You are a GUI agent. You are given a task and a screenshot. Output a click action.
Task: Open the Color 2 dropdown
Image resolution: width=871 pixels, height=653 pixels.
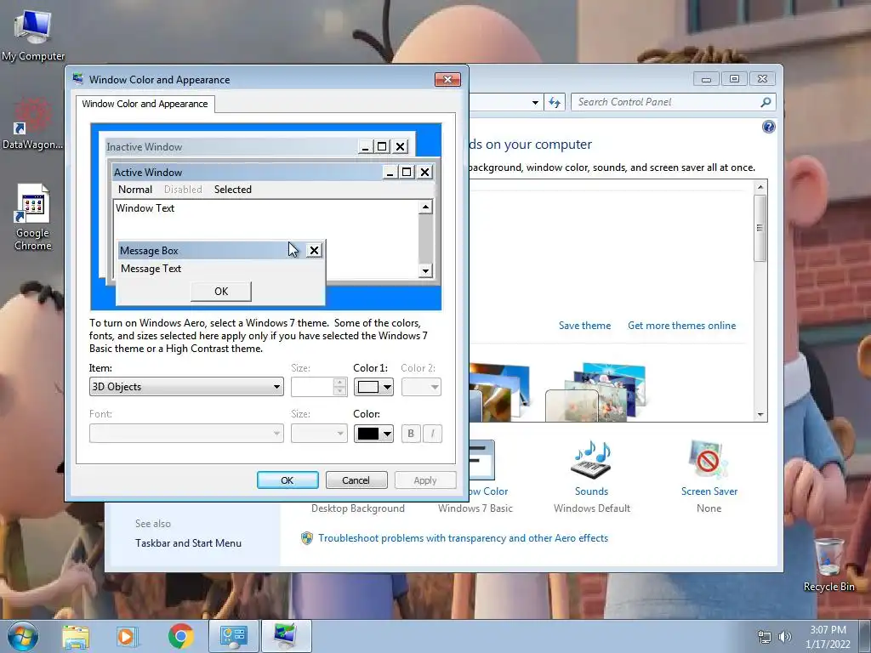(421, 387)
